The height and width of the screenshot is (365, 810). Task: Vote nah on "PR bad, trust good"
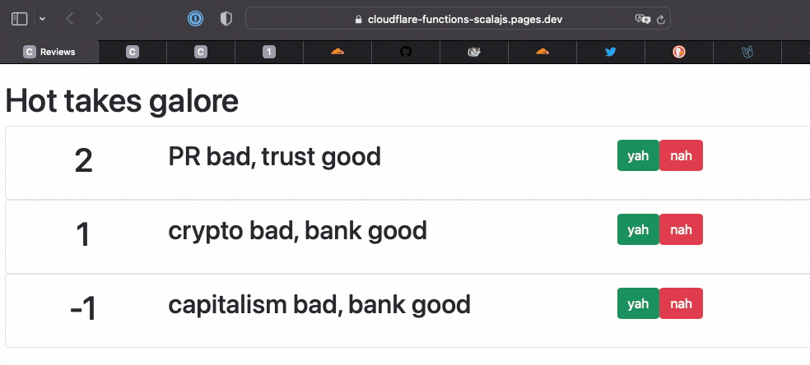coord(681,156)
